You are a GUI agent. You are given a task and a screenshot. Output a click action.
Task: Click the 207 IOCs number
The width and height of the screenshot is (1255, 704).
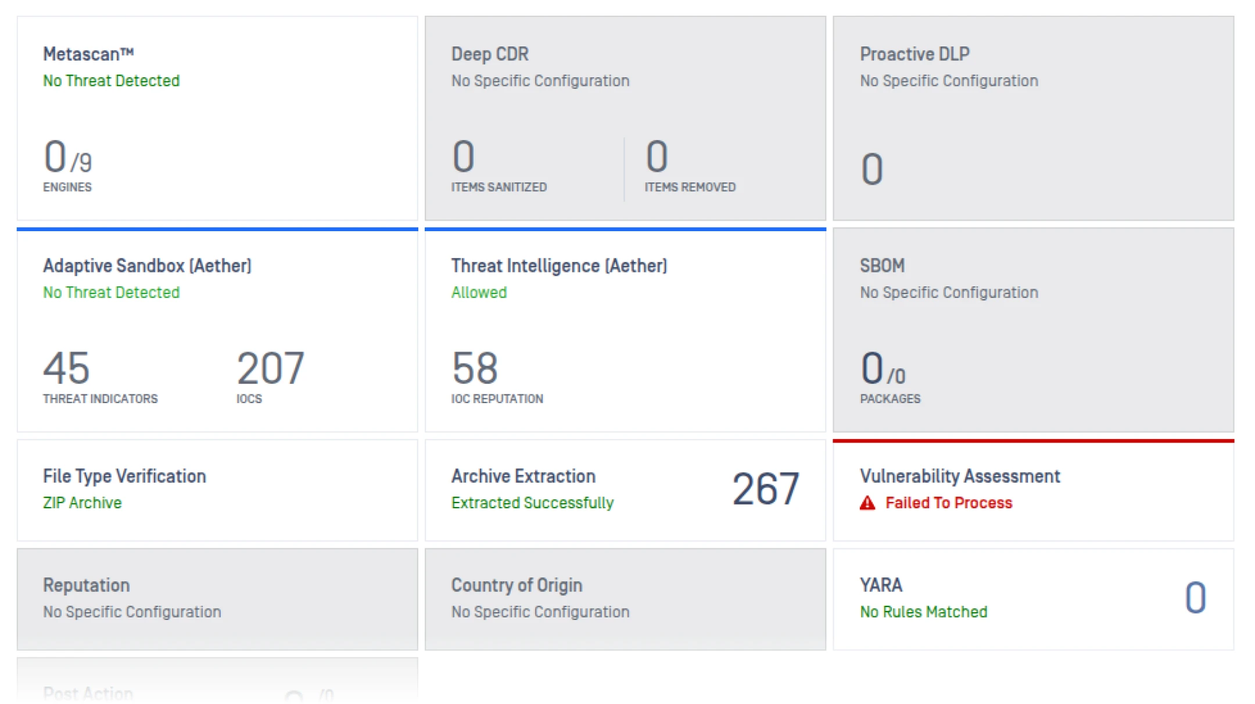click(270, 368)
